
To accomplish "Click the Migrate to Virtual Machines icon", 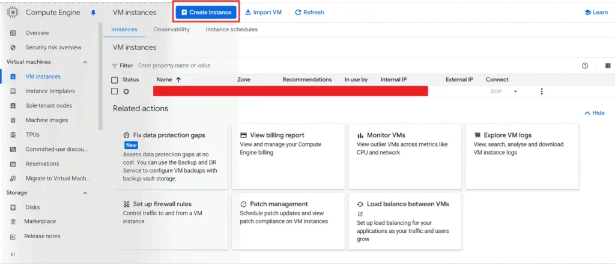I will [13, 179].
